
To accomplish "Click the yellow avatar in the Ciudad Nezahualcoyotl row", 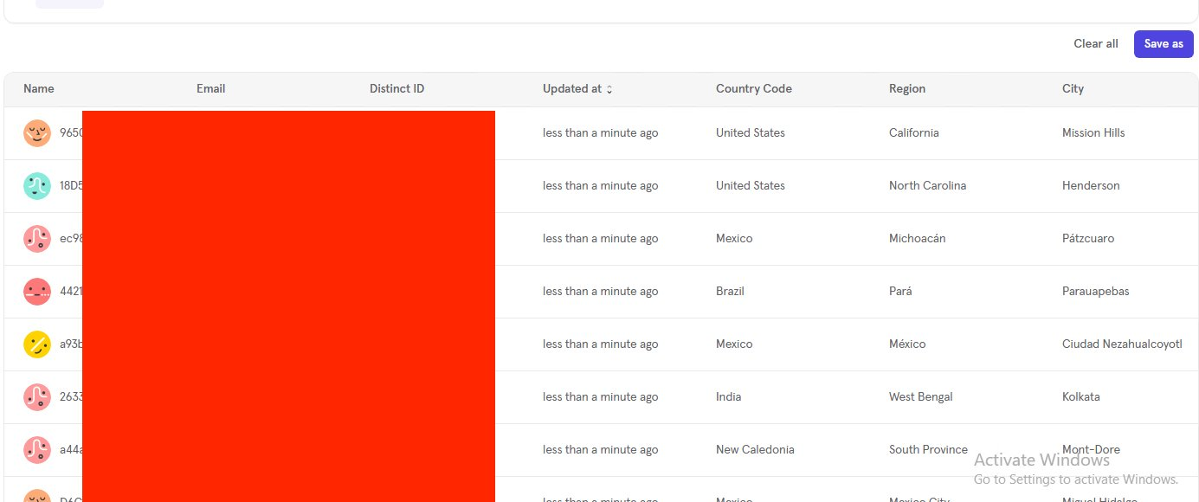I will tap(37, 344).
